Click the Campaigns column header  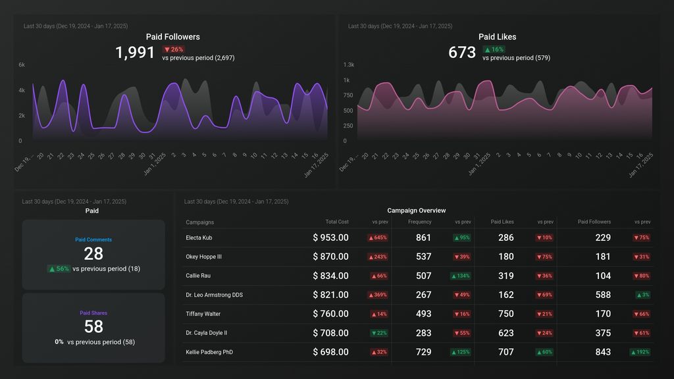click(199, 222)
